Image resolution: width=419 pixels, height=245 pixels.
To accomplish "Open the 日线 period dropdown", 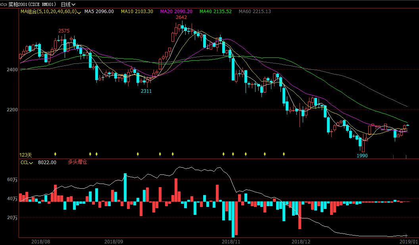I will pos(68,4).
